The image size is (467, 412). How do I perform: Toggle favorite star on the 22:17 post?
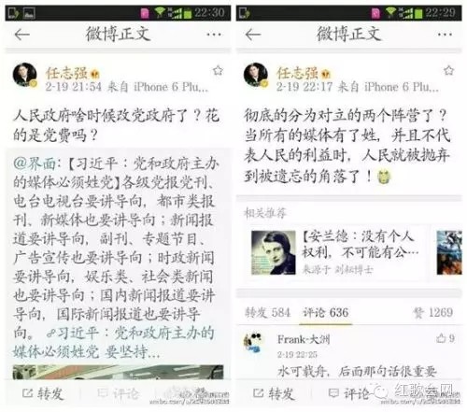448,71
